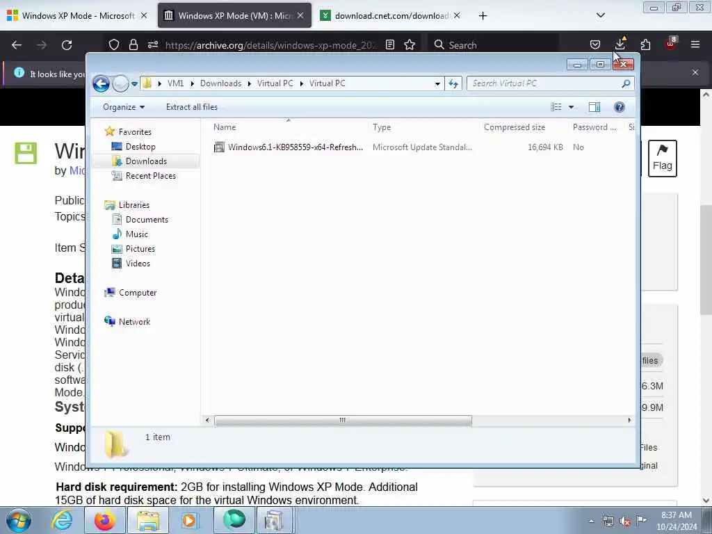712x534 pixels.
Task: Expand the address bar history dropdown
Action: [437, 83]
